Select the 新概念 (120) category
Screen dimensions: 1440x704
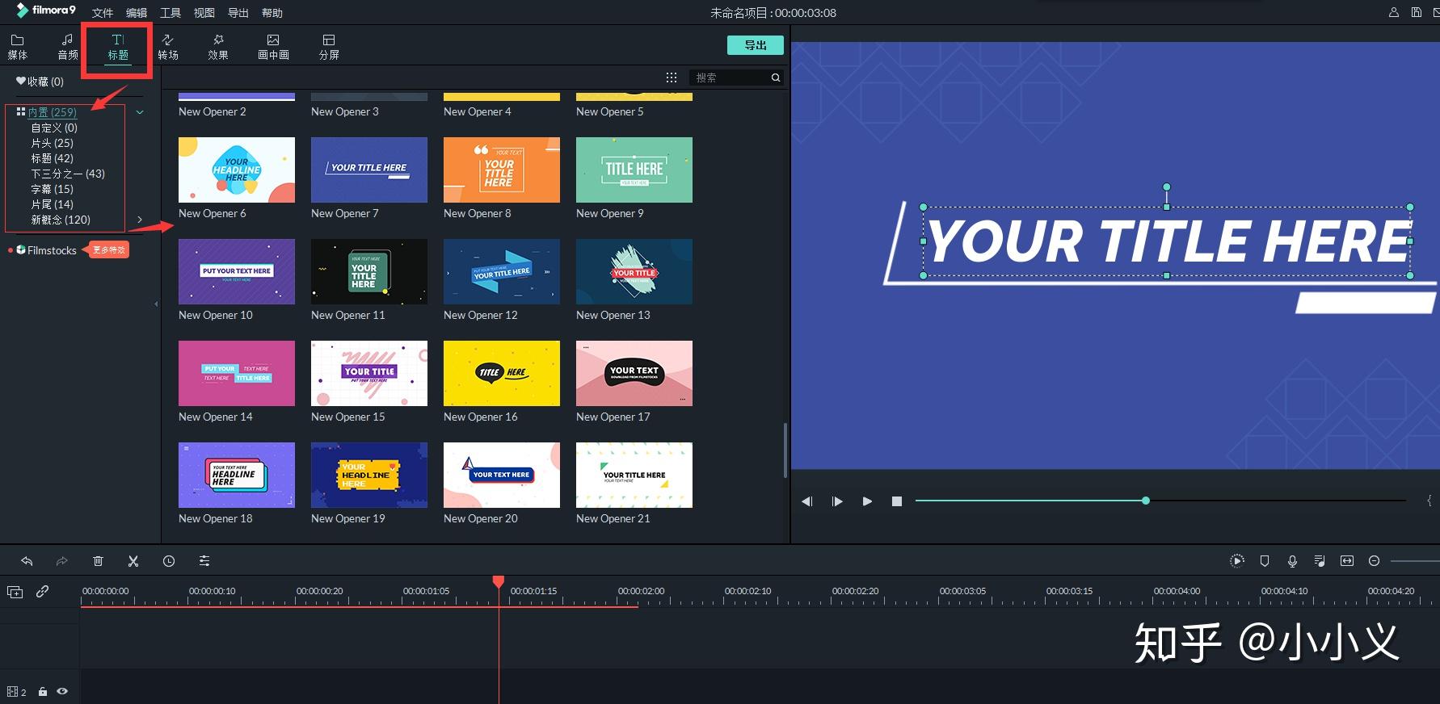point(61,220)
